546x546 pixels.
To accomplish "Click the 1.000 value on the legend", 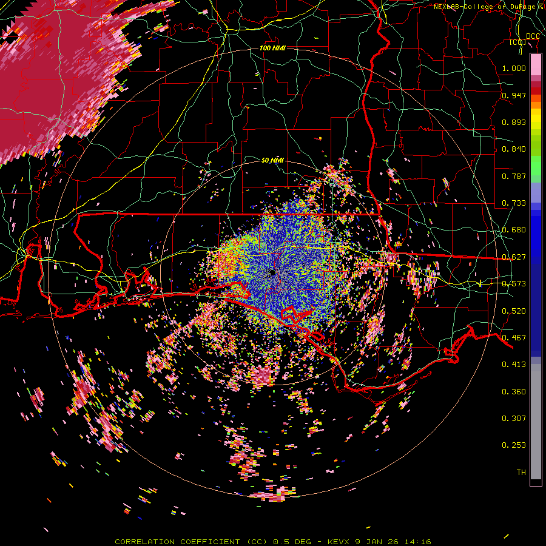I will coord(514,68).
